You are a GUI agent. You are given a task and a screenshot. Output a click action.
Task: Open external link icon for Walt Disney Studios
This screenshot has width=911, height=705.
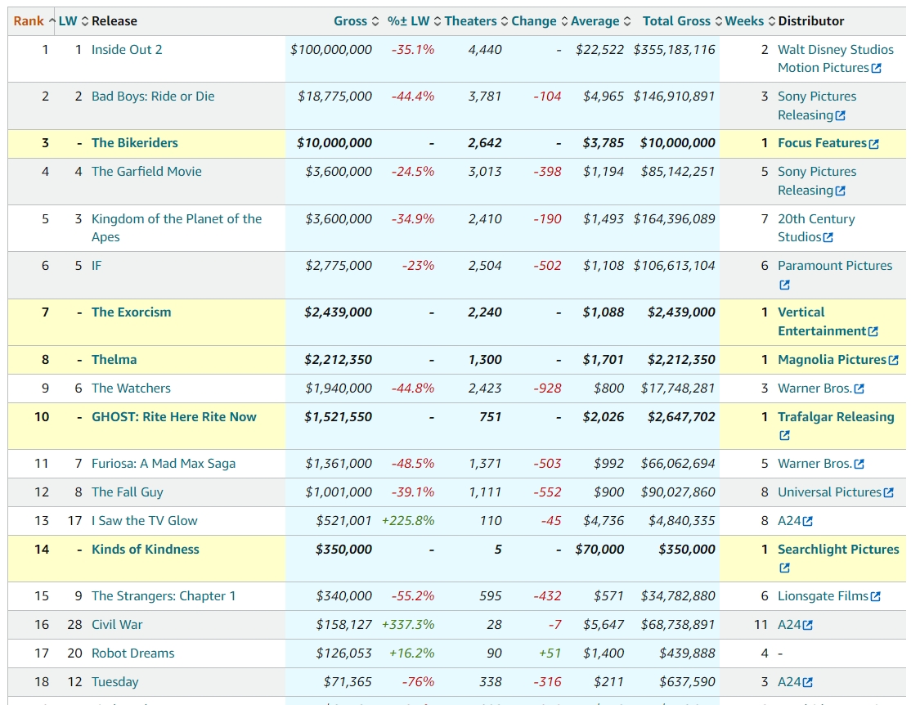click(877, 68)
